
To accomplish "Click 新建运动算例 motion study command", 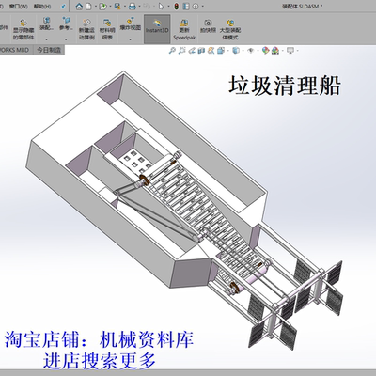I will (x=86, y=30).
